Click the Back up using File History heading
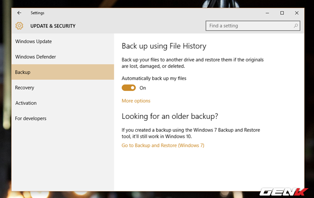Image resolution: width=314 pixels, height=198 pixels. tap(164, 46)
